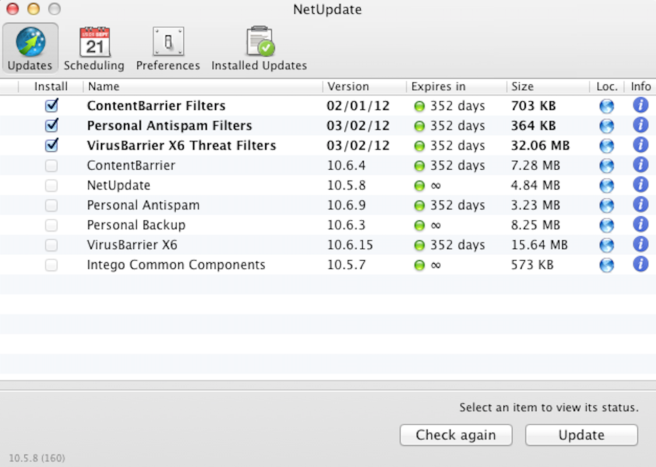Show info for VirusBarrier X6 10.6.15
656x467 pixels.
640,244
